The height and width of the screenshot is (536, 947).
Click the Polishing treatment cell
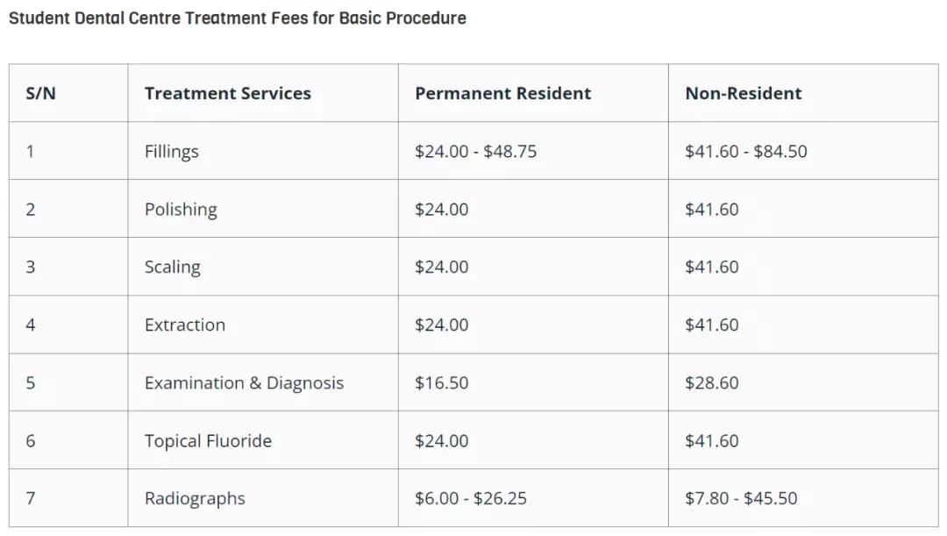pos(263,209)
